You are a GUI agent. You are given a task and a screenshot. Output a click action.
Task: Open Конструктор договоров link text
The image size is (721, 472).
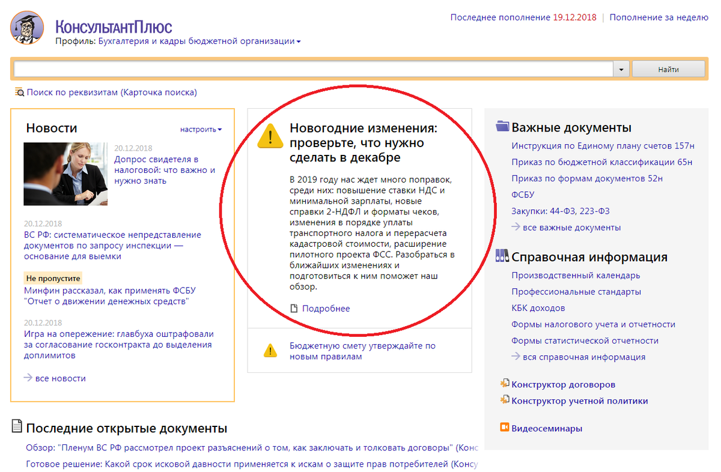point(563,384)
